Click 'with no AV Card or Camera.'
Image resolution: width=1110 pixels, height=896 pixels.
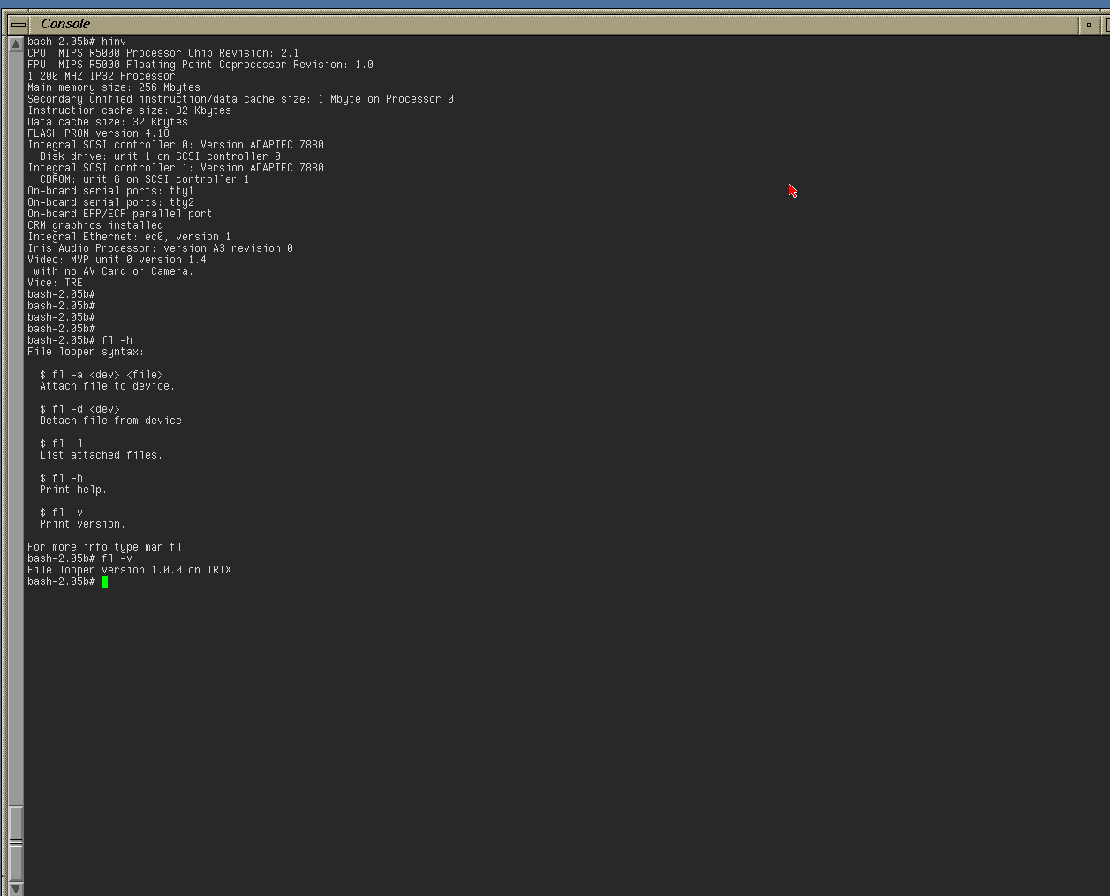tap(114, 271)
